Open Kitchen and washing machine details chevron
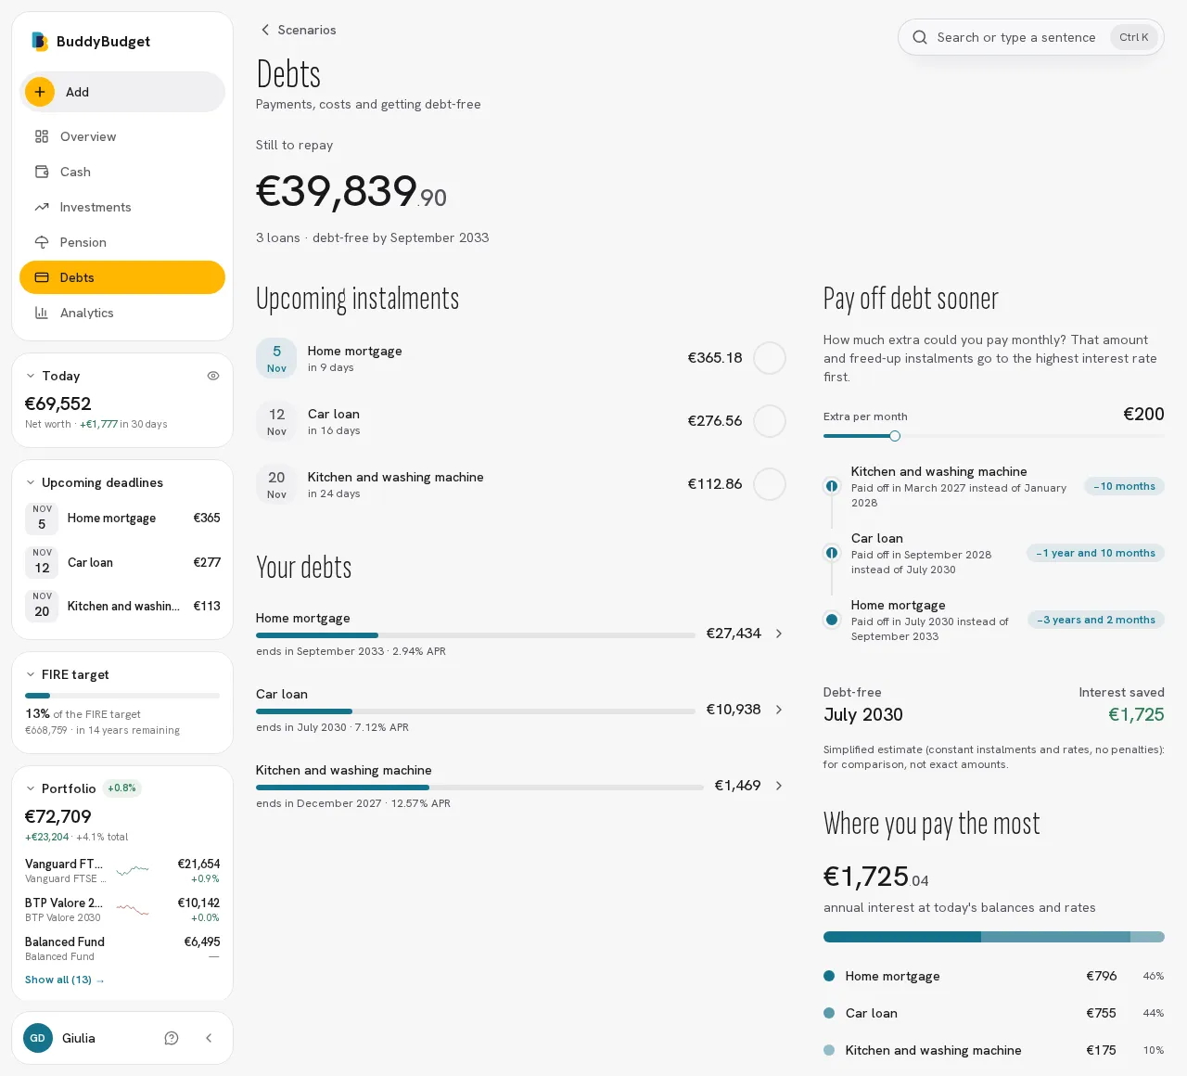 pos(779,786)
